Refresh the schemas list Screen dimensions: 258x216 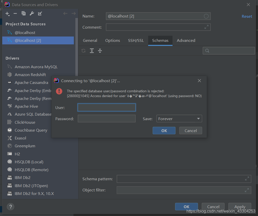[x=83, y=51]
